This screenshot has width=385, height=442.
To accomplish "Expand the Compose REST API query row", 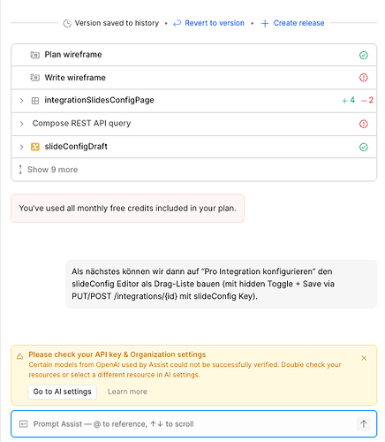I will (x=21, y=124).
